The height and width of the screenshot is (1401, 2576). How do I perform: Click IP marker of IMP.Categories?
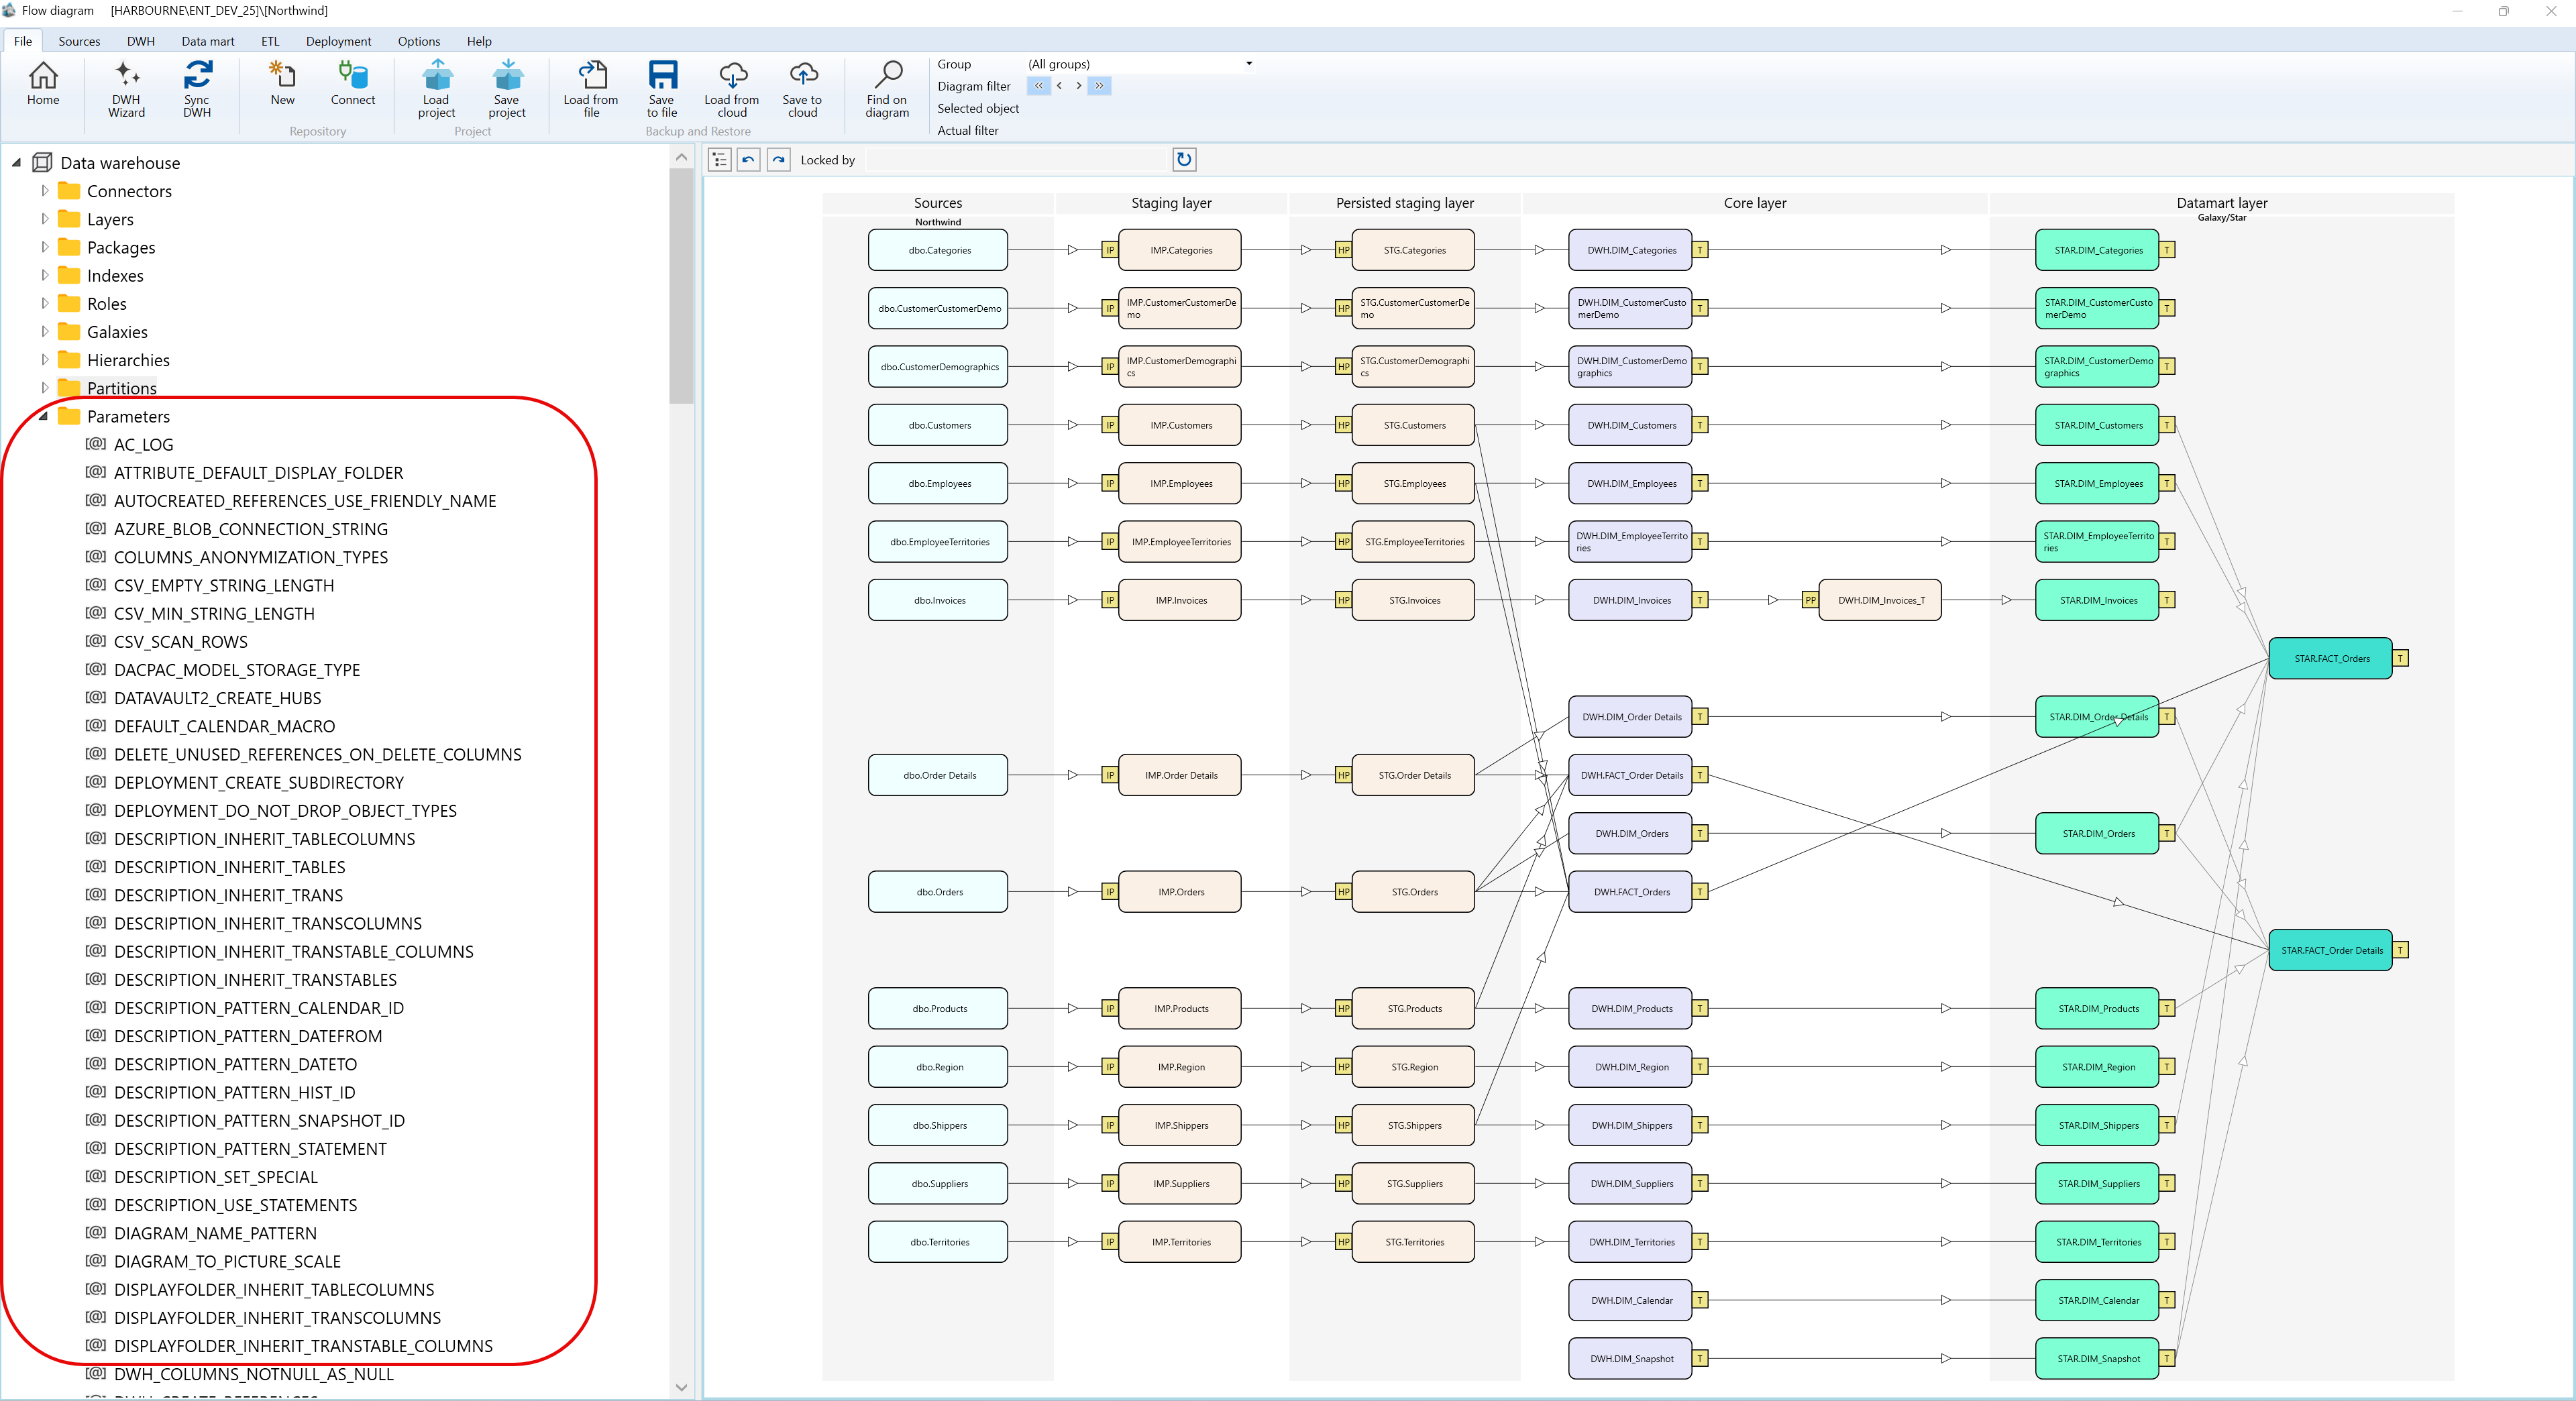[x=1109, y=250]
